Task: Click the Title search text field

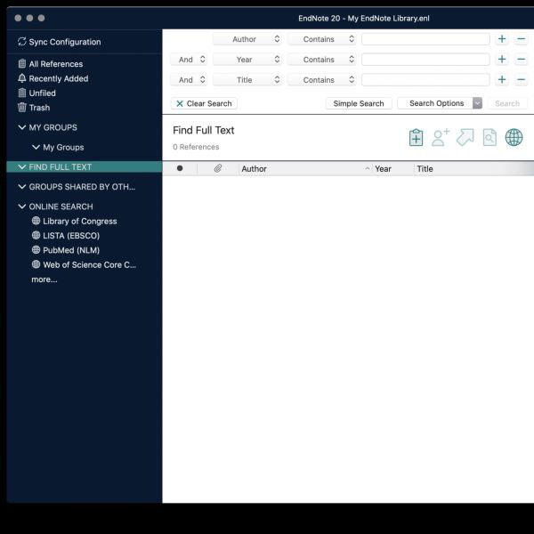Action: point(425,80)
